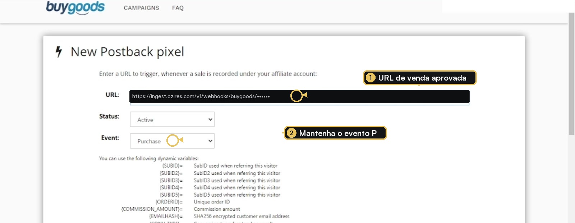Screen dimensions: 575x223
Task: Select 'SubID4 used when referring this visitor'
Action: [x=237, y=188]
